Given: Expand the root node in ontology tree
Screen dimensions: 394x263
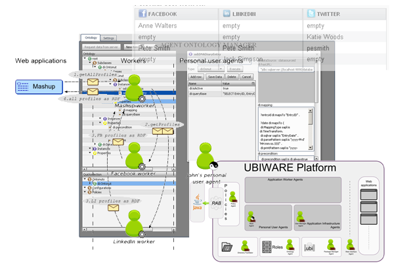Looking at the screenshot, I should point(84,60).
